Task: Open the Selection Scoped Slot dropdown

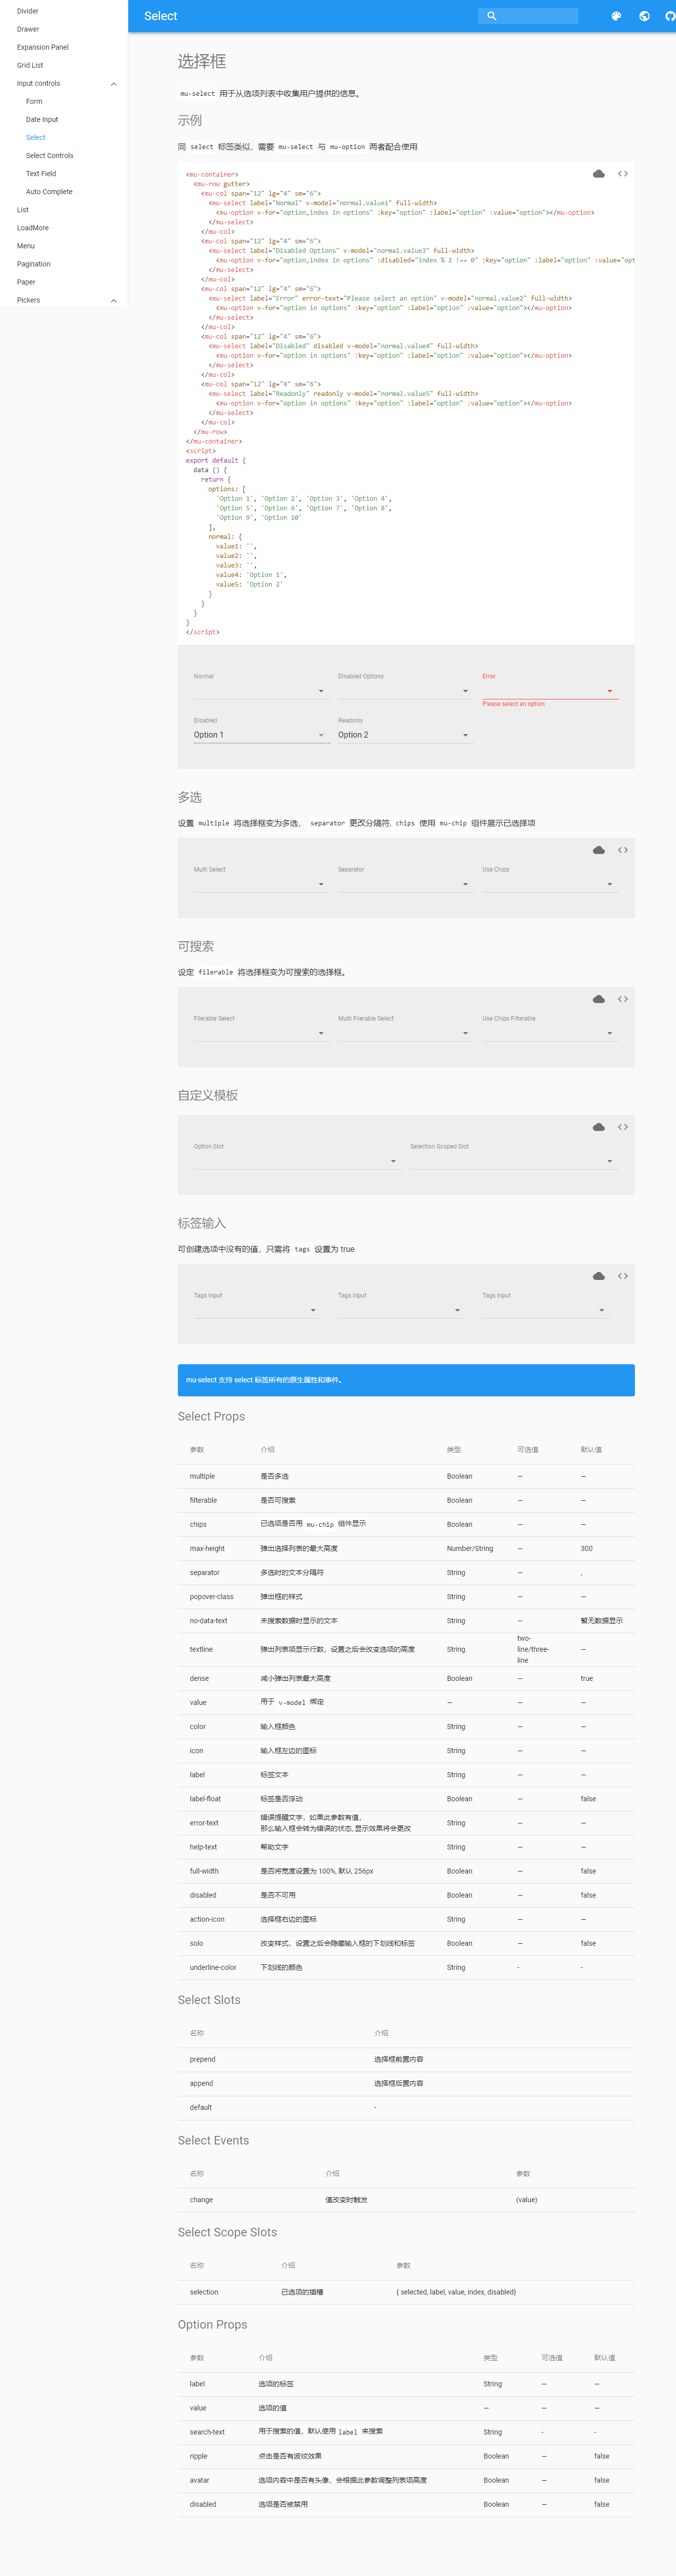Action: click(x=514, y=1161)
